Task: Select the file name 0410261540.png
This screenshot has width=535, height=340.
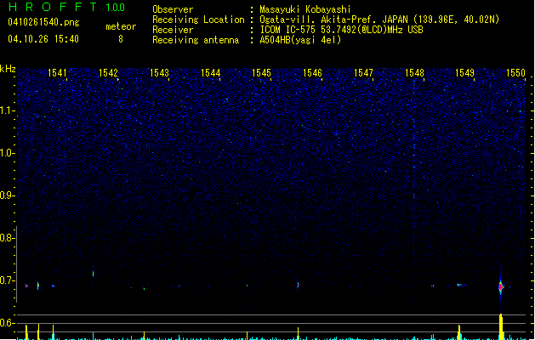Action: [43, 23]
